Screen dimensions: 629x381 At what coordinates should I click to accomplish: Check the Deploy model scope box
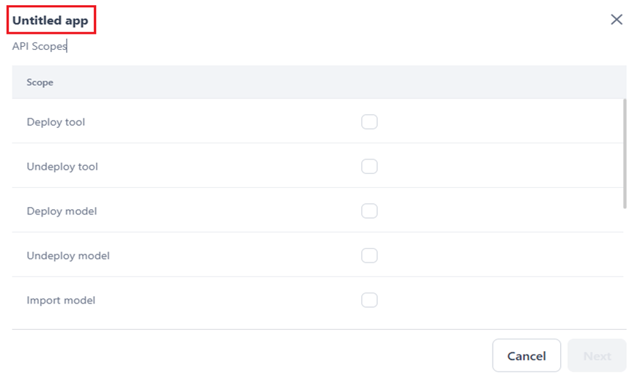[x=369, y=211]
